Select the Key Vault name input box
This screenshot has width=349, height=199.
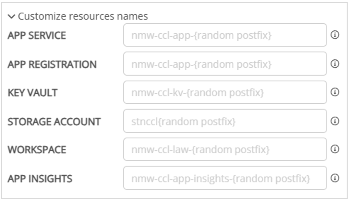[225, 92]
